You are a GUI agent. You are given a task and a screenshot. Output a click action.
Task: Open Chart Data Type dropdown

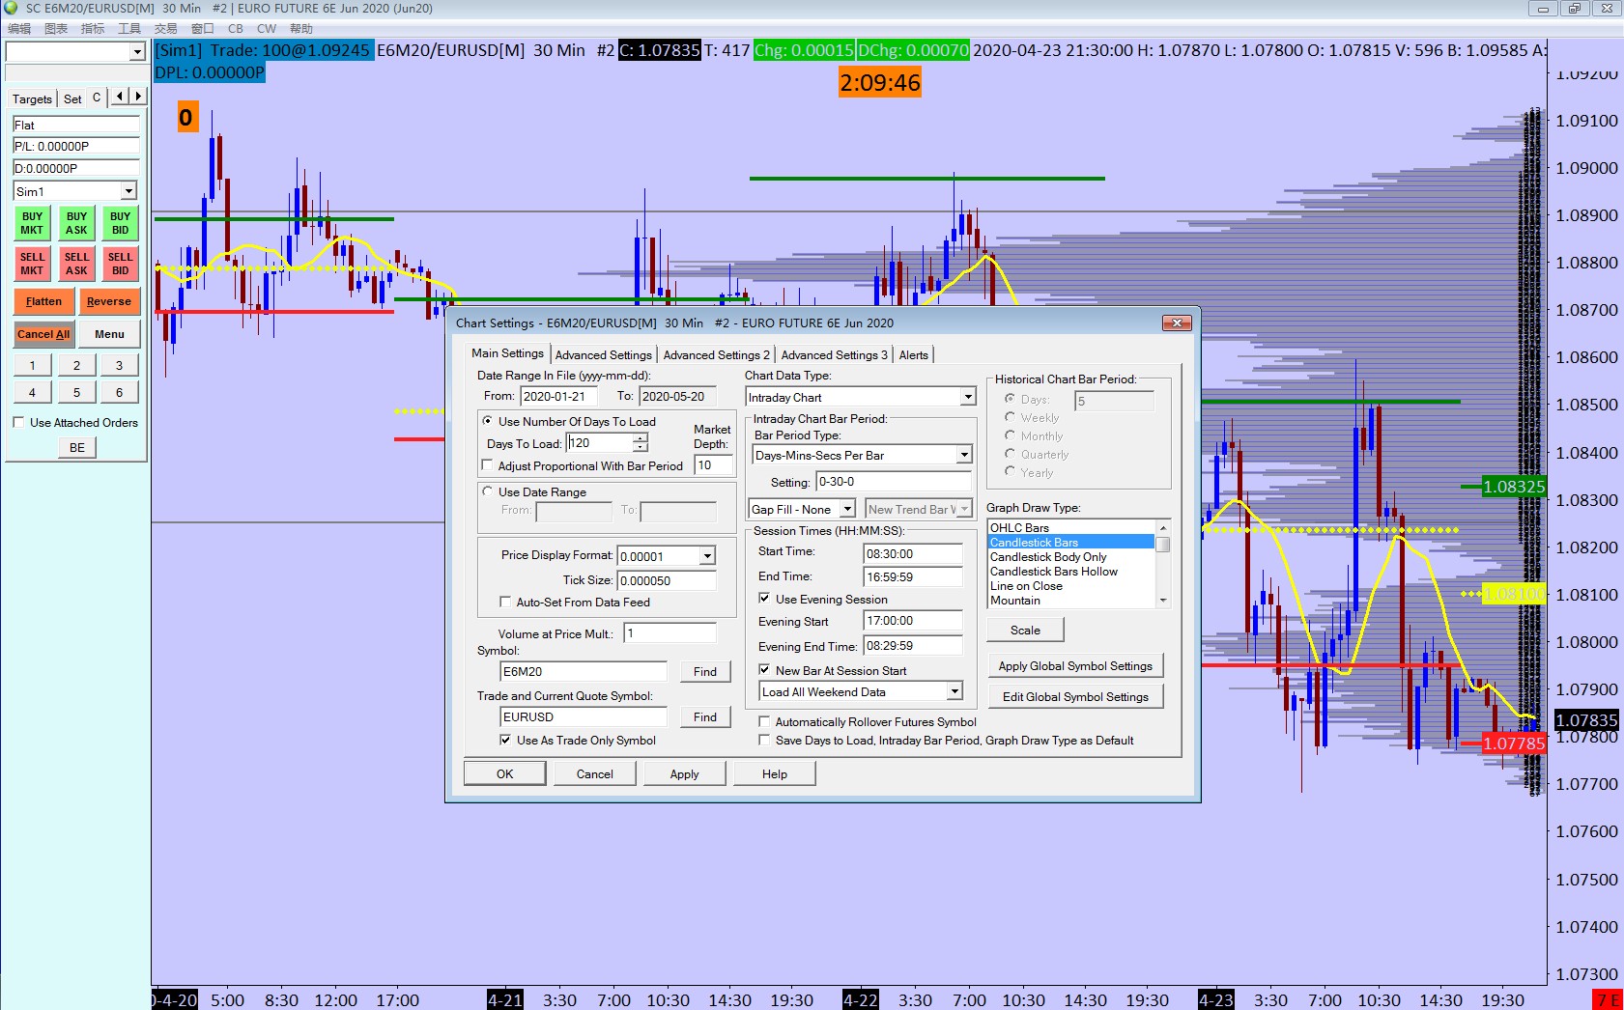(x=967, y=397)
